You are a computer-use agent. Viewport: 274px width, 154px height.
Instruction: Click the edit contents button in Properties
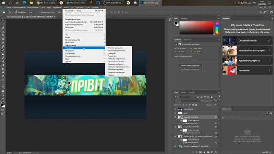190,65
